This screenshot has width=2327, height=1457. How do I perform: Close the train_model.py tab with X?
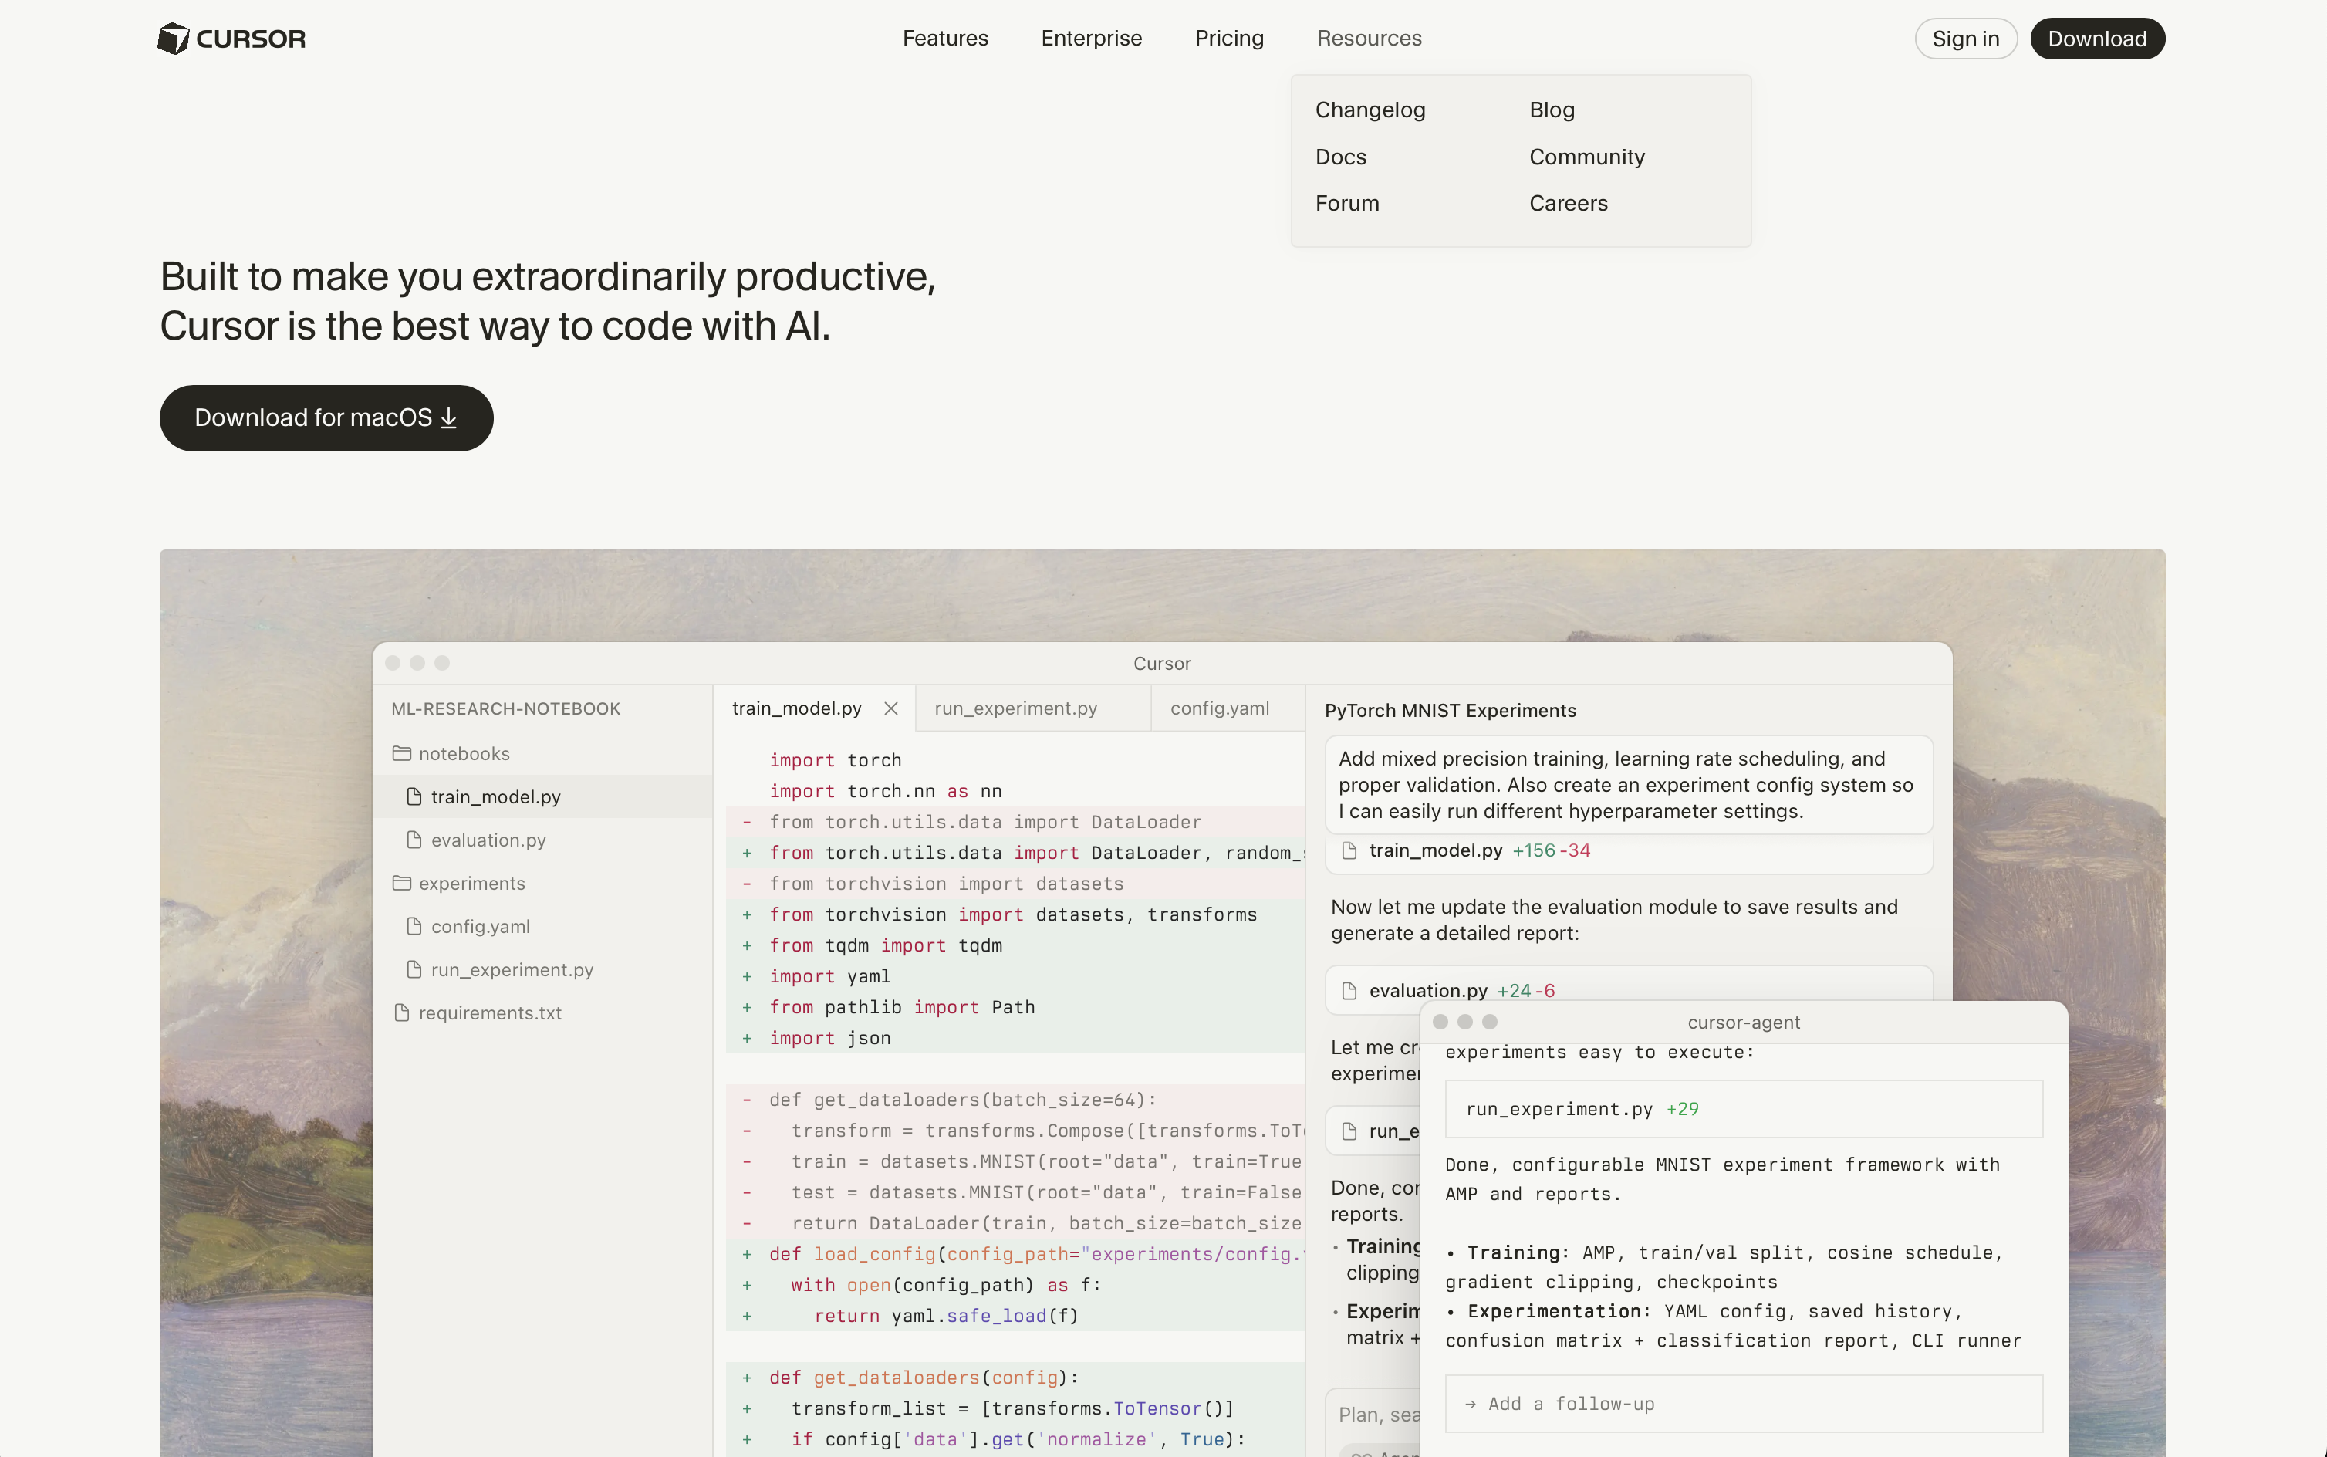[891, 708]
